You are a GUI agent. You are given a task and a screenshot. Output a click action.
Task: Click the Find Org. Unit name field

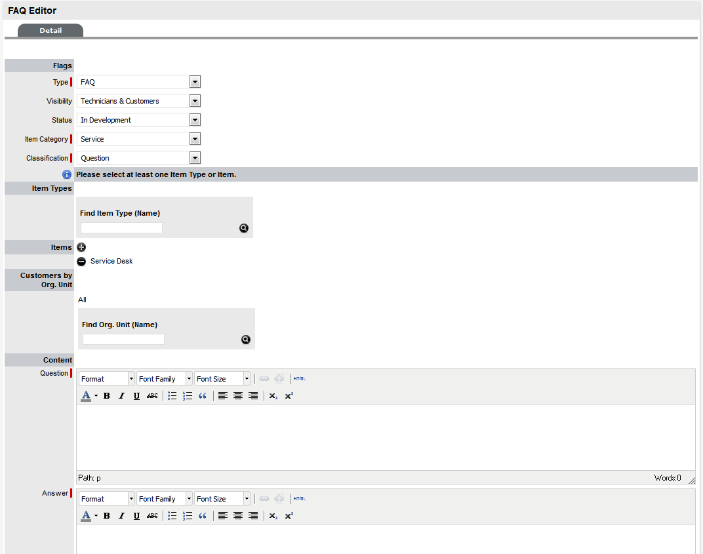[123, 340]
